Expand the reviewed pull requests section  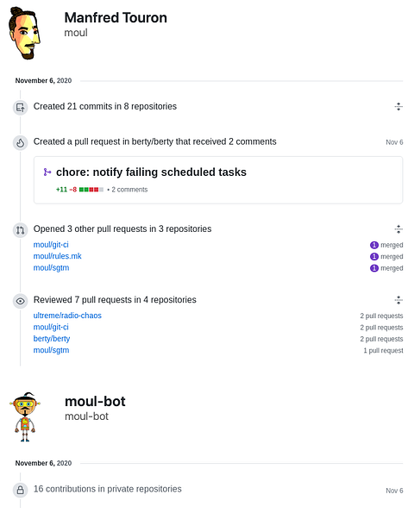398,300
